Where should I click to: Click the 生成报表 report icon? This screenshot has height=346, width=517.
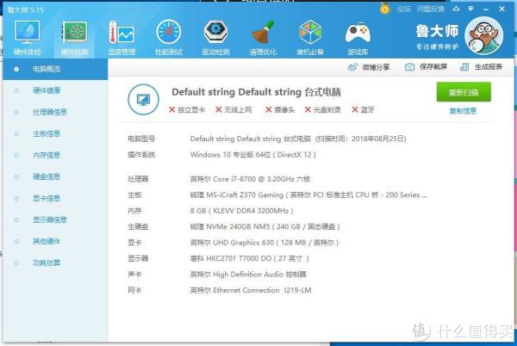point(464,67)
